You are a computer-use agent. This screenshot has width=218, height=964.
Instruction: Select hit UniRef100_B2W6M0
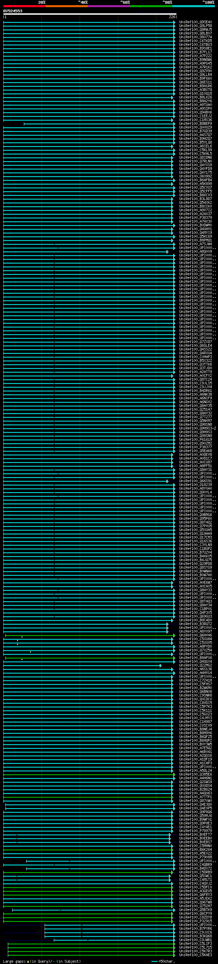tap(196, 688)
